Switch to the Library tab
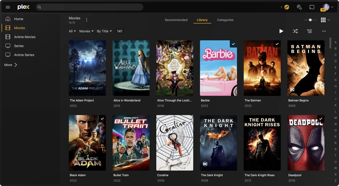Image resolution: width=339 pixels, height=186 pixels. pyautogui.click(x=202, y=20)
